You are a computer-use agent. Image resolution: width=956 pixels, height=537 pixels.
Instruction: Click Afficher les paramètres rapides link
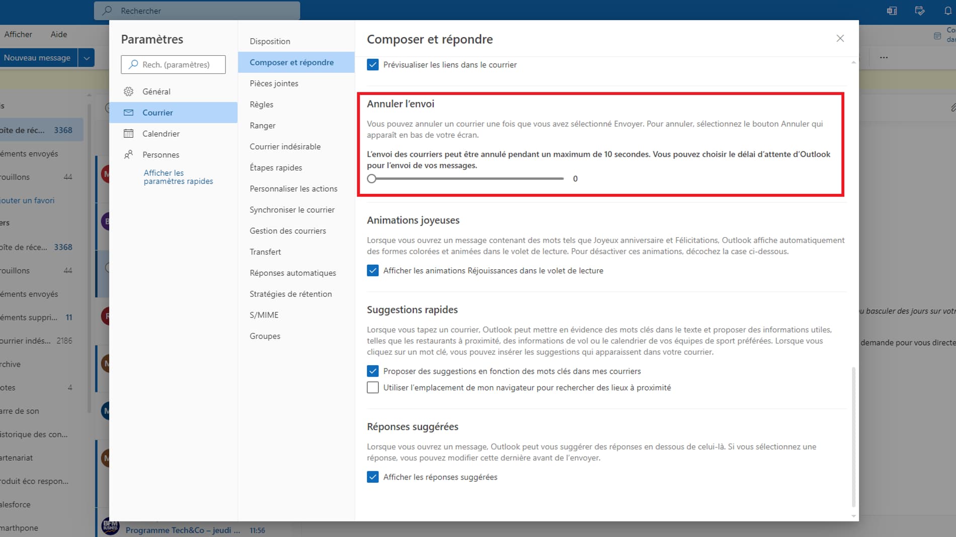(x=178, y=177)
